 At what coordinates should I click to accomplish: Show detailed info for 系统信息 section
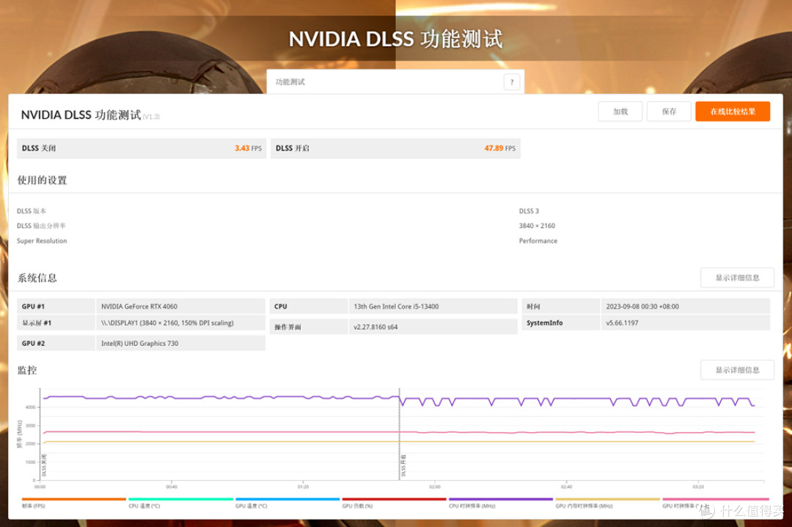tap(737, 278)
